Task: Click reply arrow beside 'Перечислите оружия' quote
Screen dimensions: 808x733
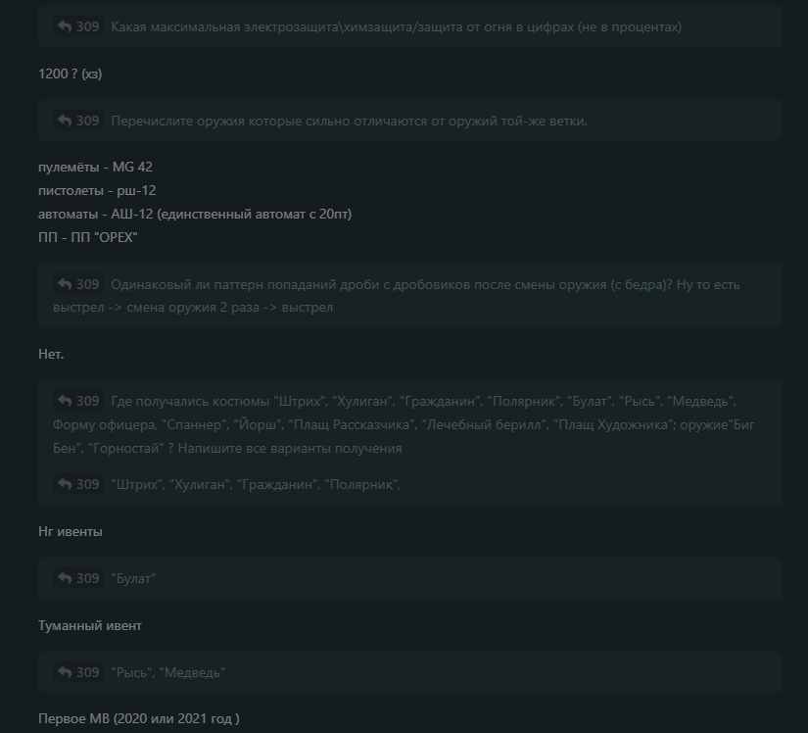Action: [65, 121]
